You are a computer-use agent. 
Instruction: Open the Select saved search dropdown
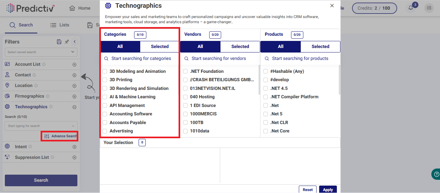41,52
